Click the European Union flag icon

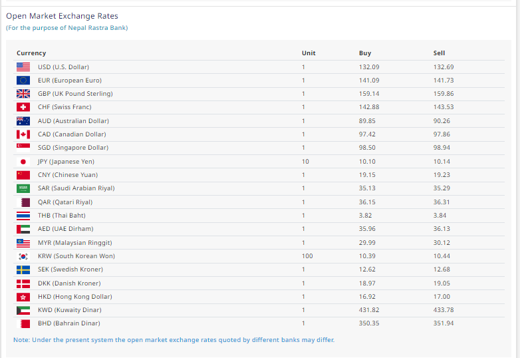click(23, 81)
